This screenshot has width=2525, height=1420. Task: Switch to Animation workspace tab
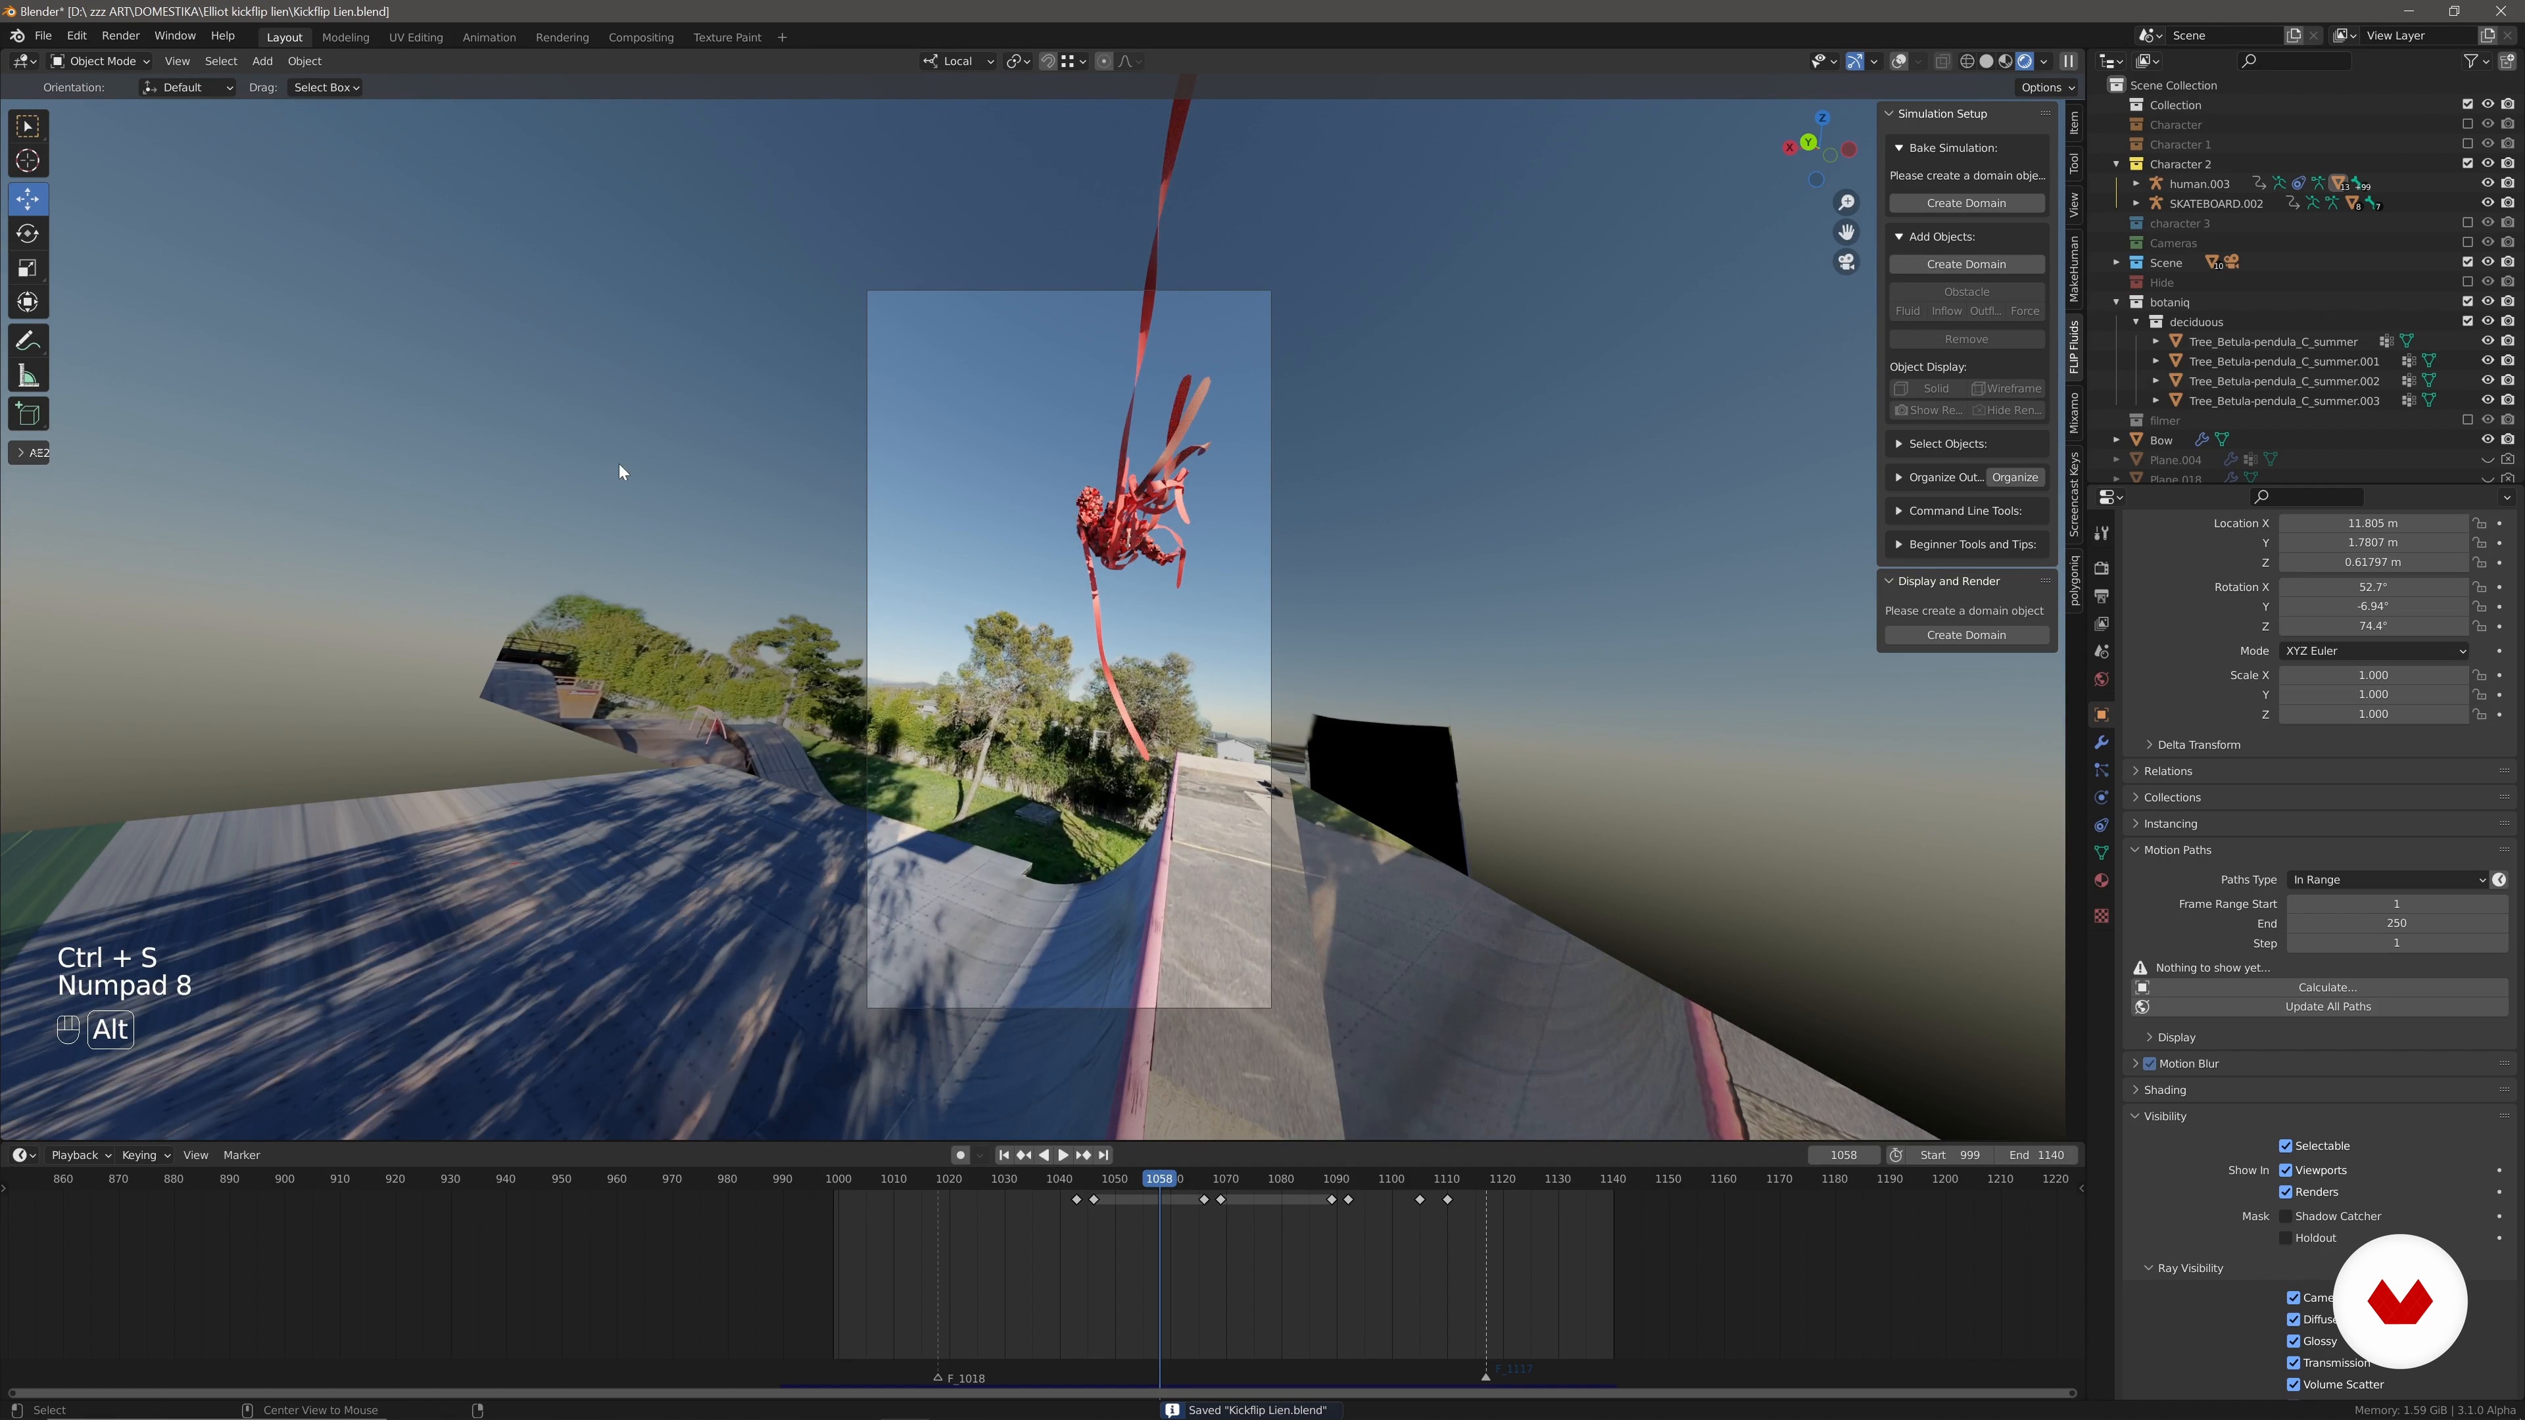(x=489, y=37)
